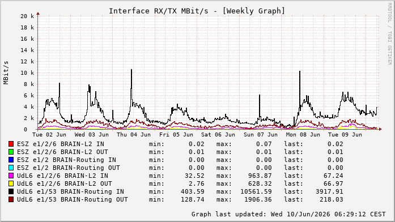Click the yellow UdL6 e1/2/6 BRAIN-L2 OUT swatch
Viewport: 395px width, 222px height.
(x=11, y=183)
